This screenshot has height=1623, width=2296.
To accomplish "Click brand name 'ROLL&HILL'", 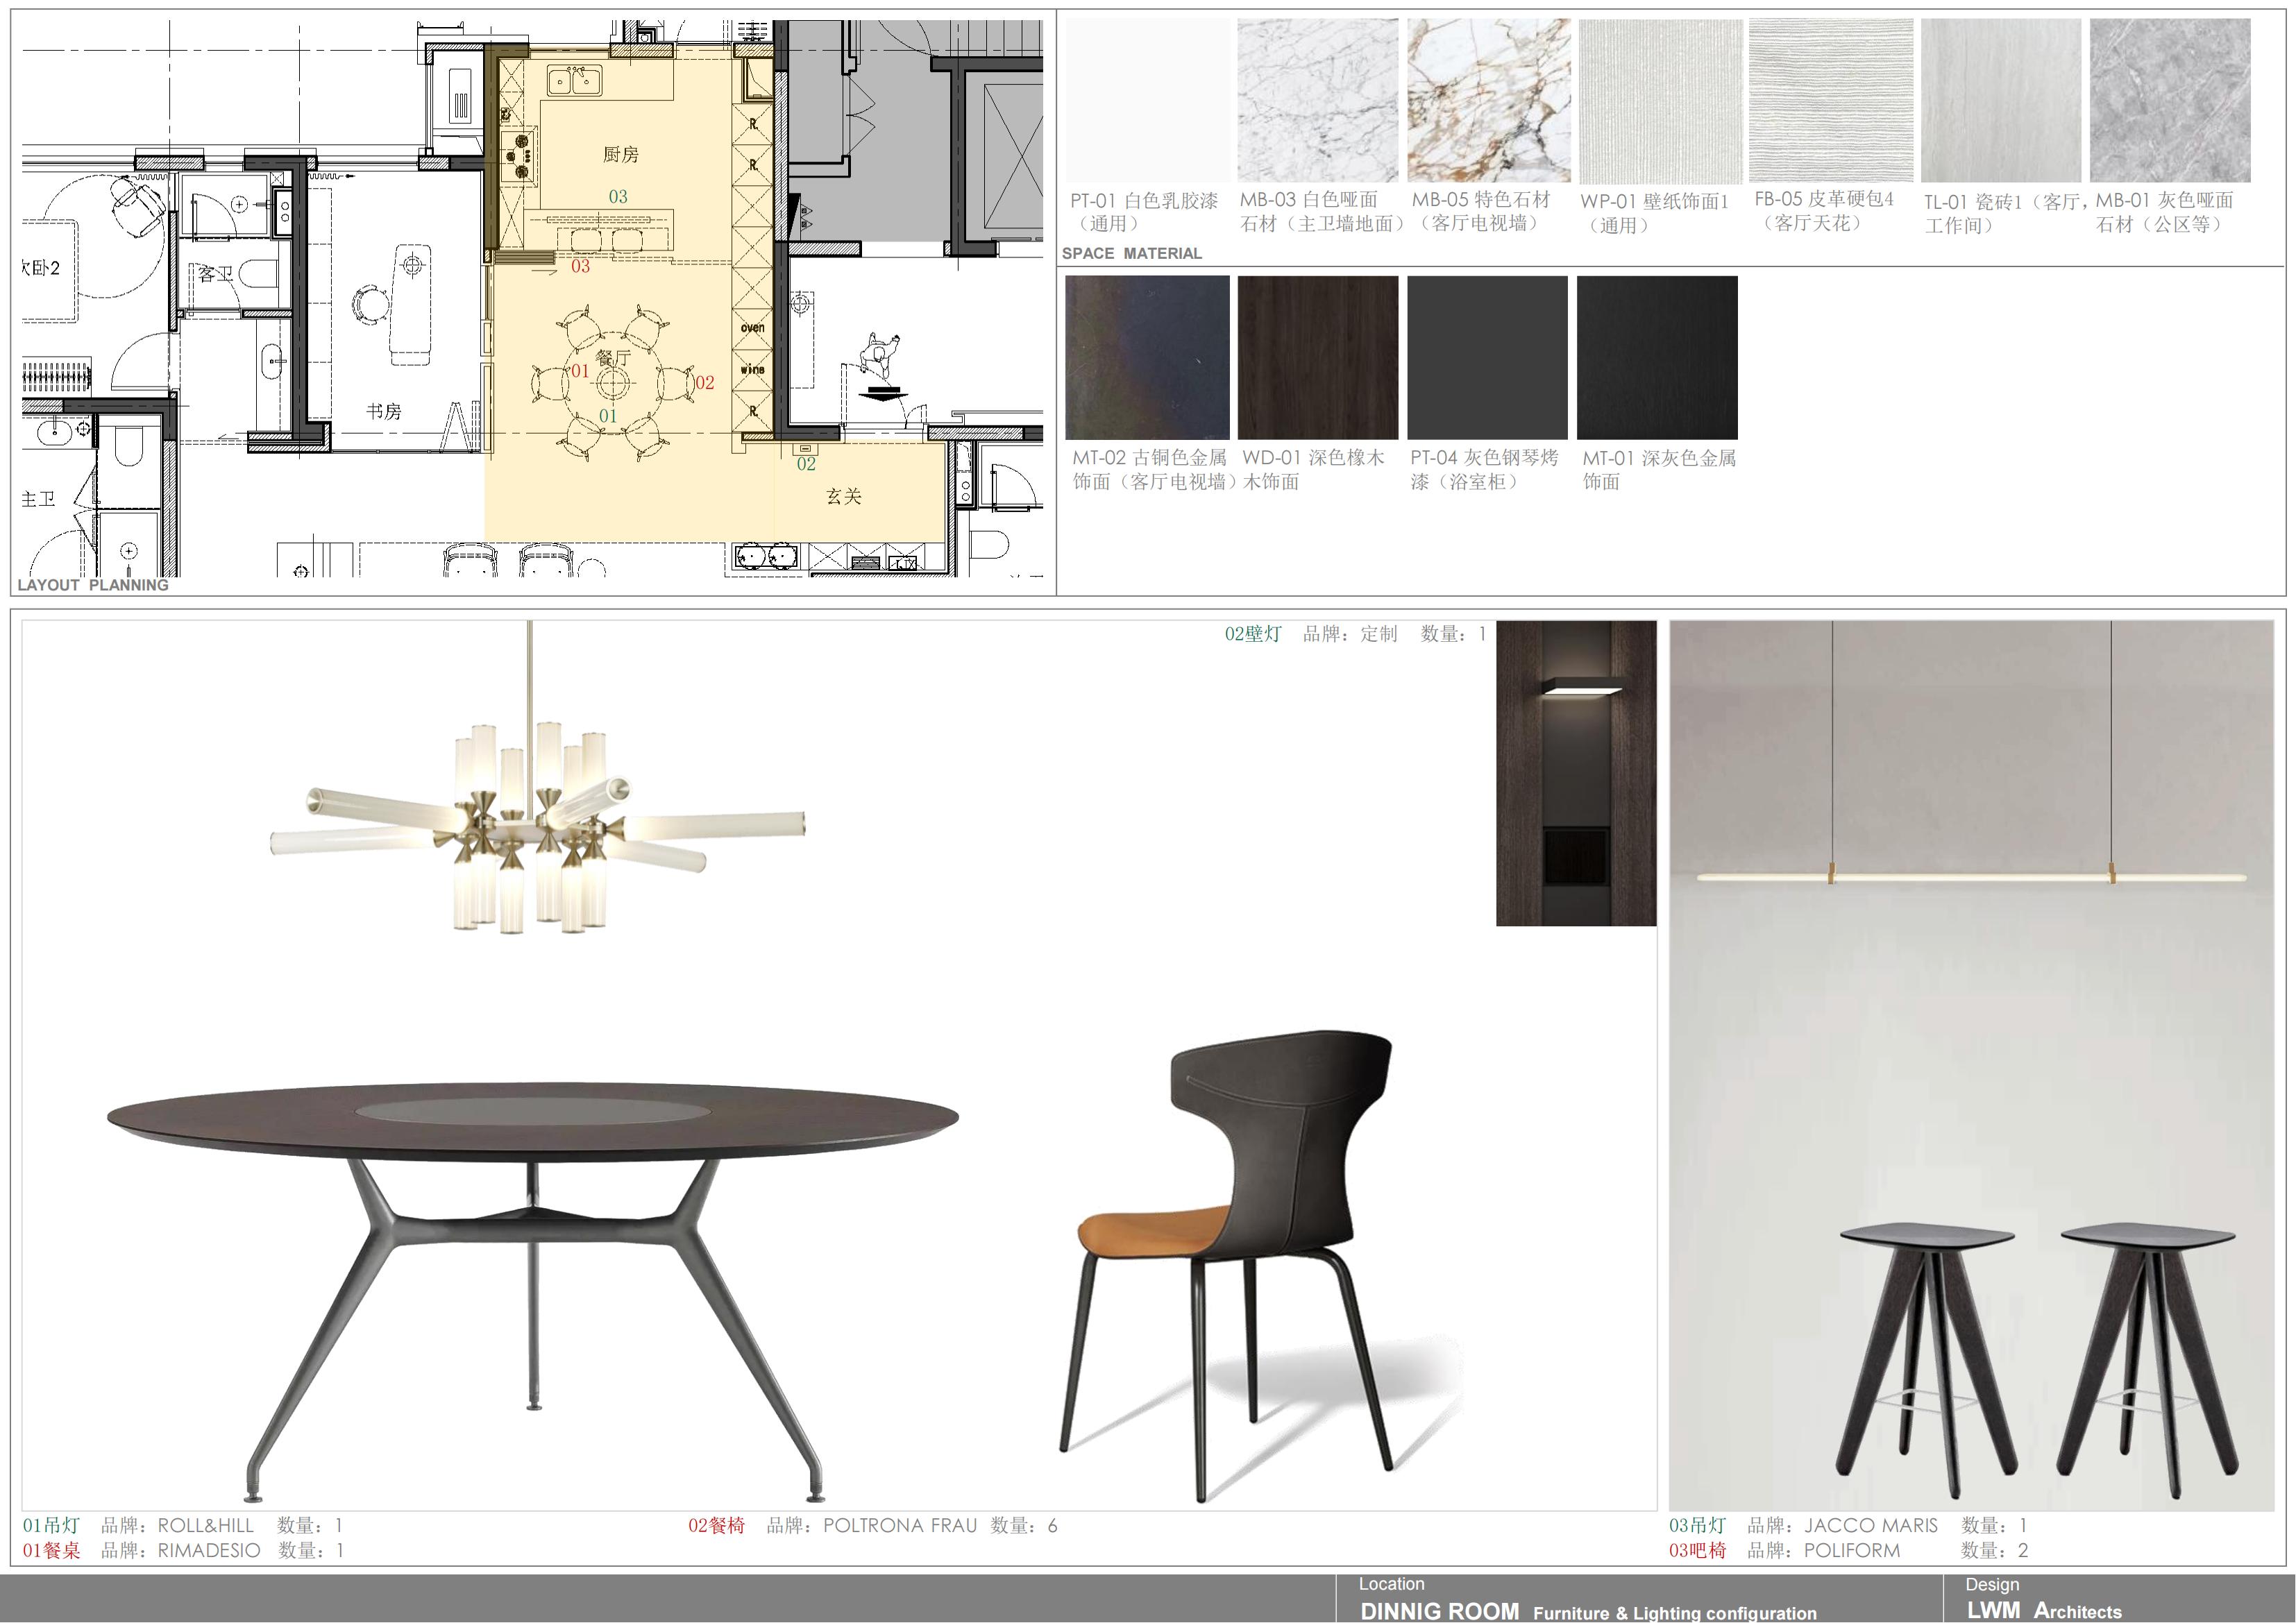I will pyautogui.click(x=206, y=1525).
